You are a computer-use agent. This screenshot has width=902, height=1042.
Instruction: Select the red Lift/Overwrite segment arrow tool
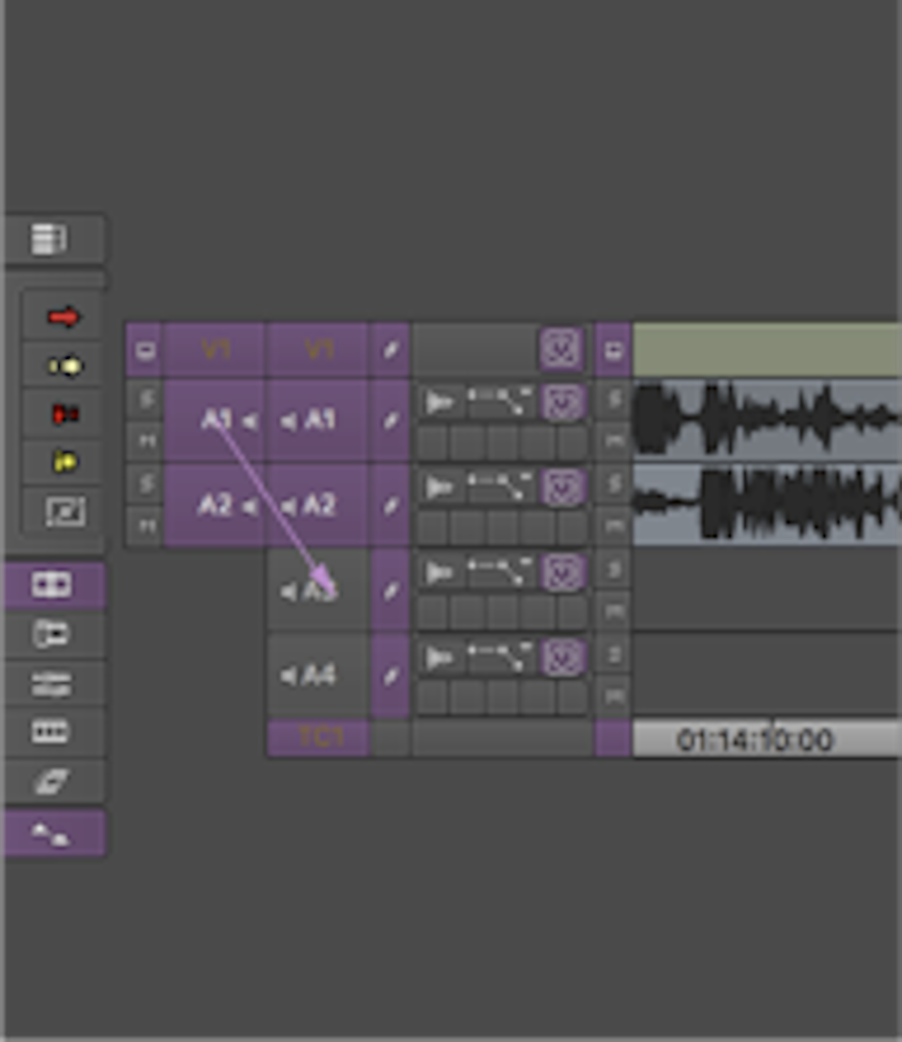(x=64, y=316)
